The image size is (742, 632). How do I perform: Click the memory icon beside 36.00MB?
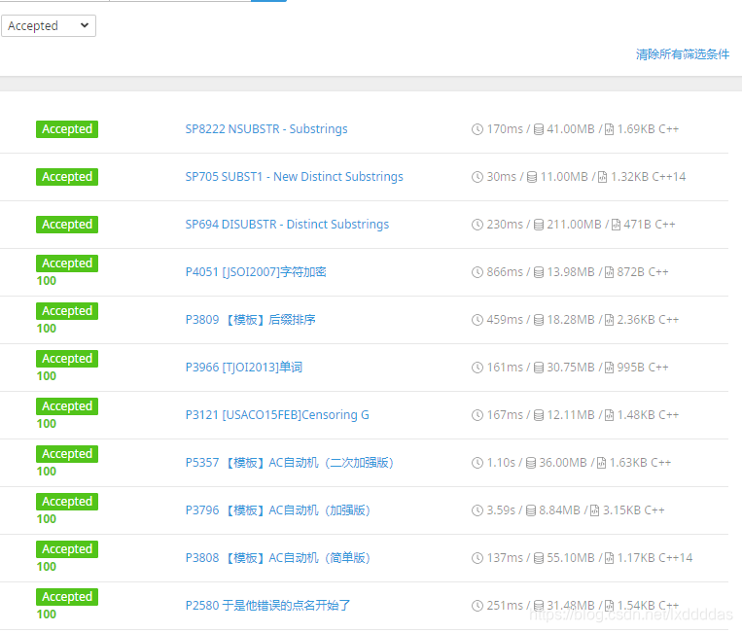coord(531,463)
